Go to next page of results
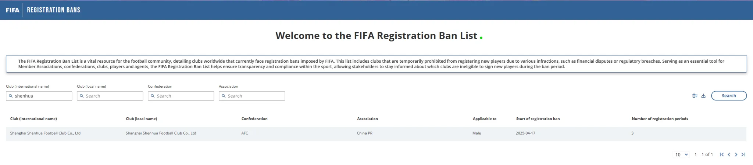 click(736, 154)
